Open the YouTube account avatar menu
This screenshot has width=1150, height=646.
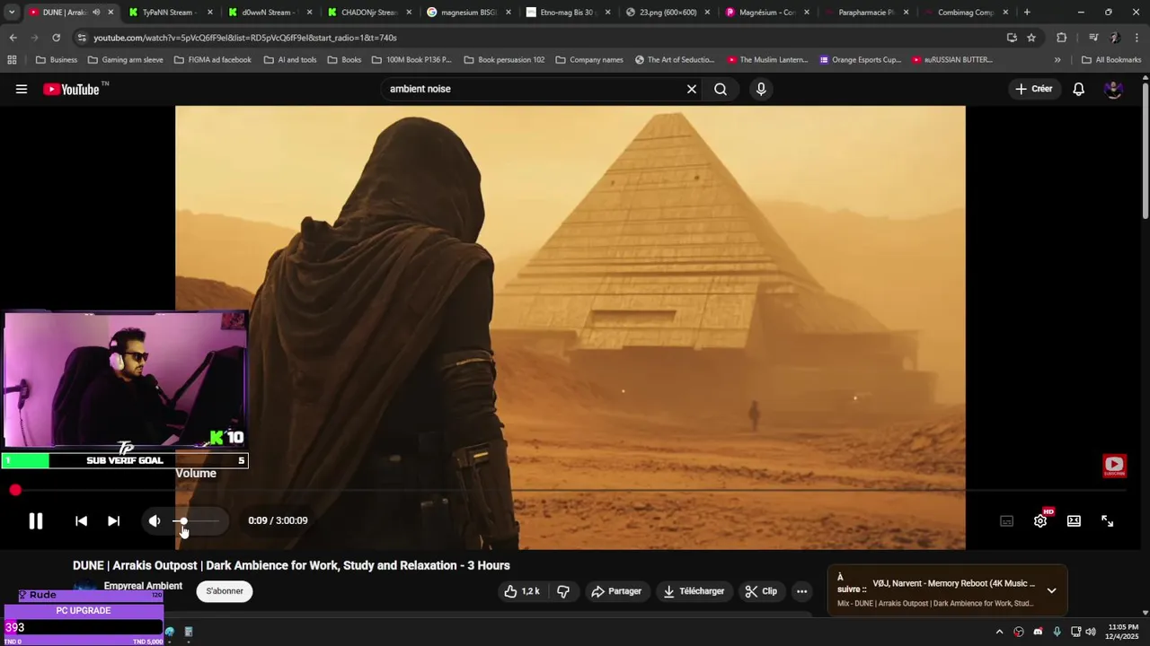pos(1113,89)
